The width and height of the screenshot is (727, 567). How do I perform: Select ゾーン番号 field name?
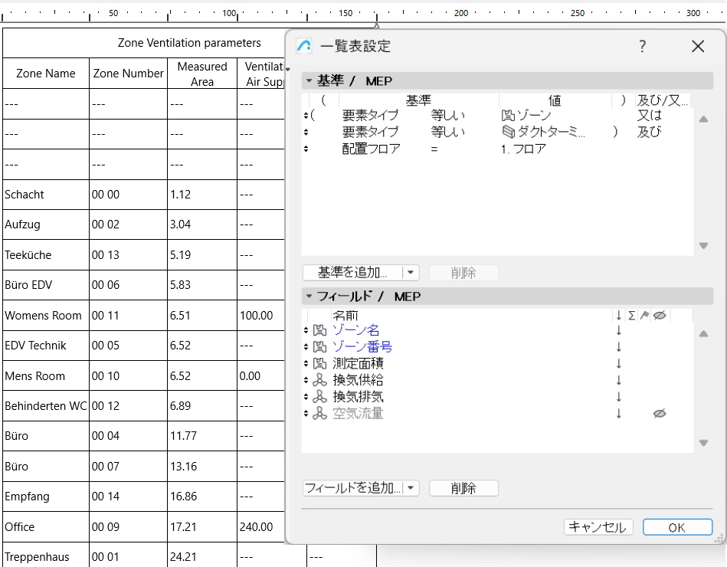click(362, 347)
